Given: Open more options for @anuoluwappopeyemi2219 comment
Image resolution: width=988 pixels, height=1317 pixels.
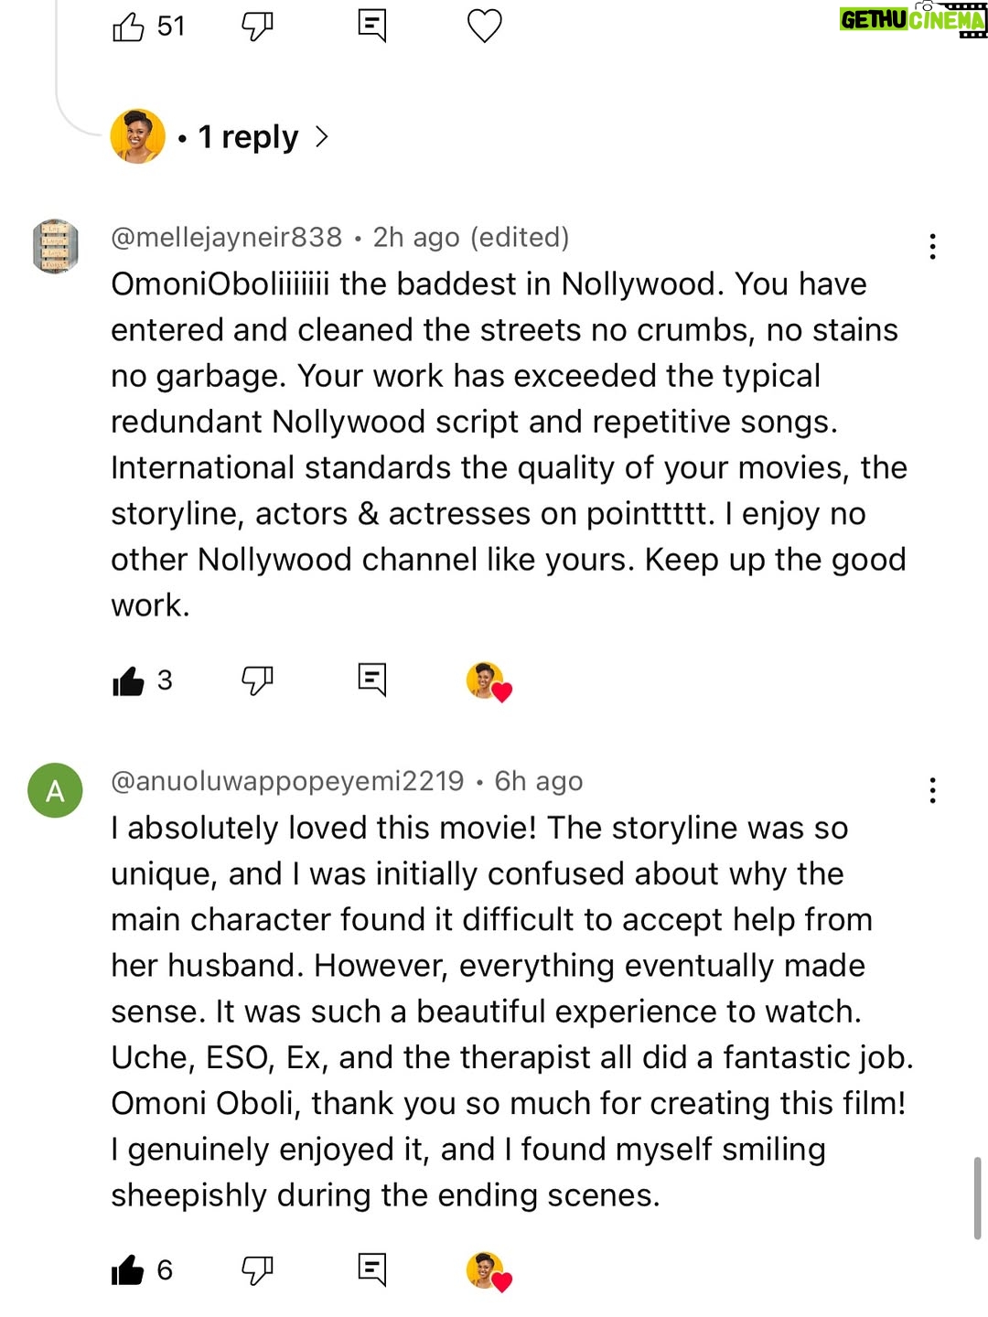Looking at the screenshot, I should point(932,790).
